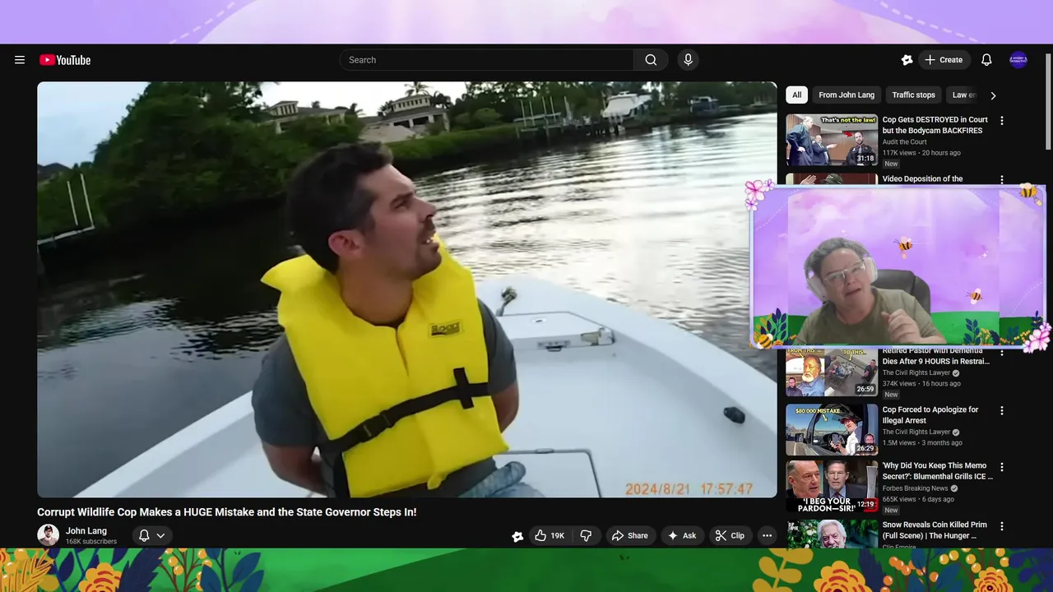Screen dimensions: 1053x592
Task: Start voice search with microphone icon
Action: coord(689,60)
